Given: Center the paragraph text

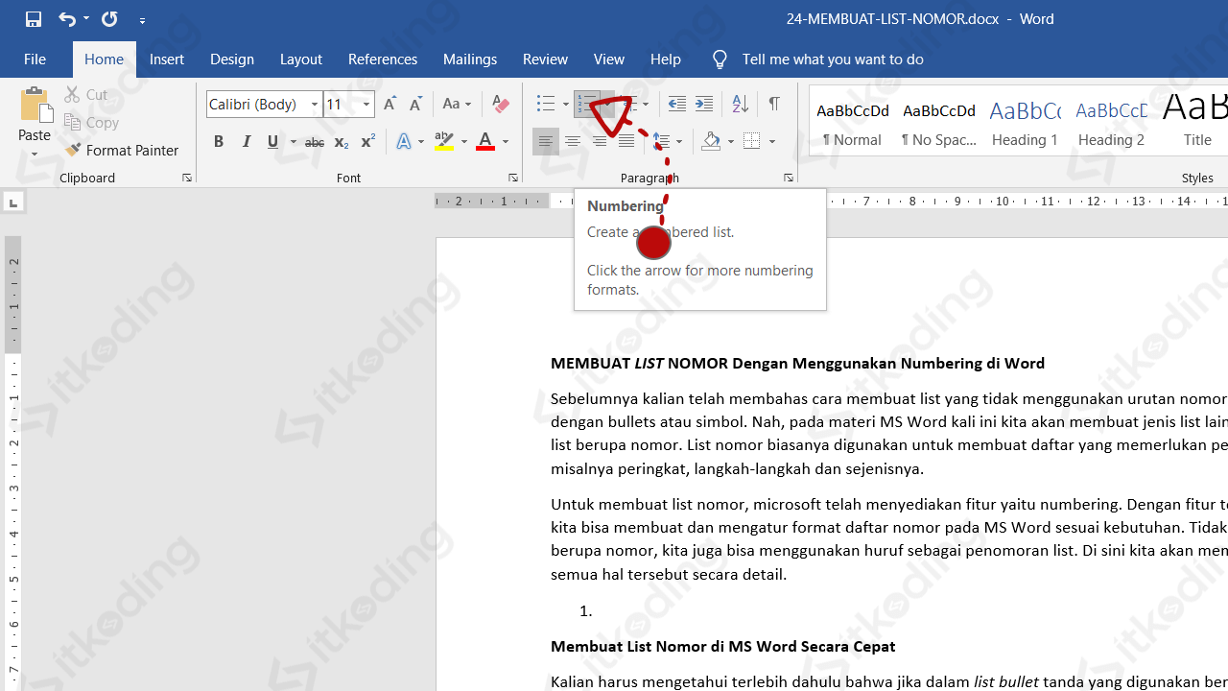Looking at the screenshot, I should click(573, 141).
